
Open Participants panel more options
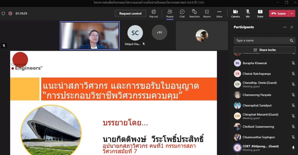285,27
